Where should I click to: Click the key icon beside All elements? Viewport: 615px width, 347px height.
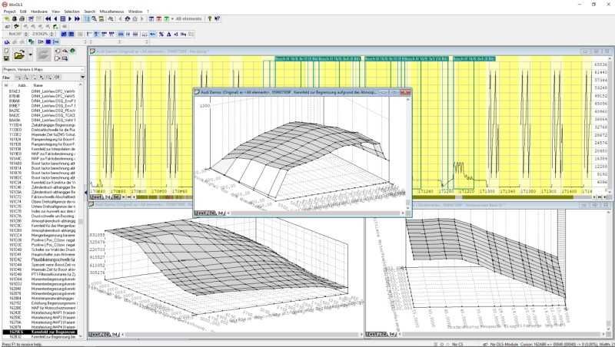(x=209, y=18)
